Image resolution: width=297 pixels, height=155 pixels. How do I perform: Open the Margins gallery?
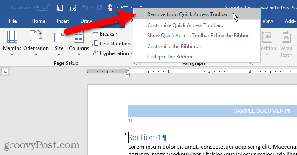12,44
